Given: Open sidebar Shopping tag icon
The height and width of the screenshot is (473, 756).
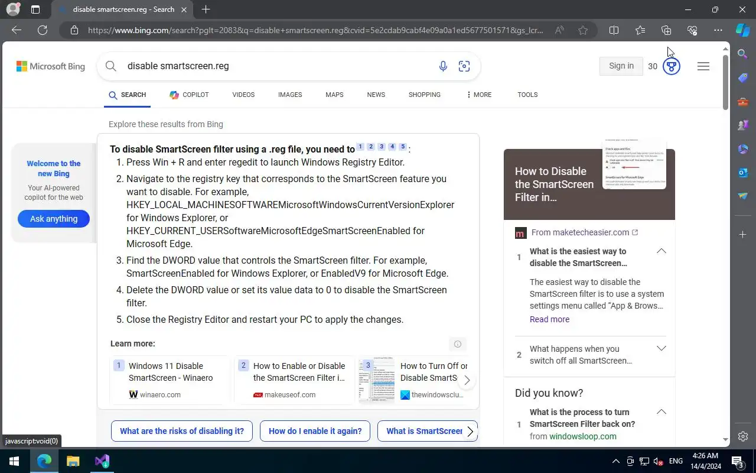Looking at the screenshot, I should coord(743,78).
